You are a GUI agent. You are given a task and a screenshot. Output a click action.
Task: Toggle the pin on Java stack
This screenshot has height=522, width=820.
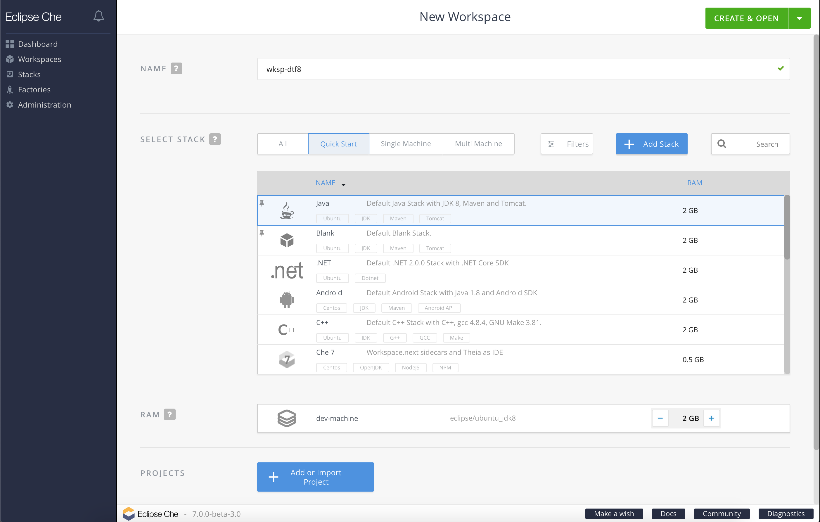coord(262,203)
